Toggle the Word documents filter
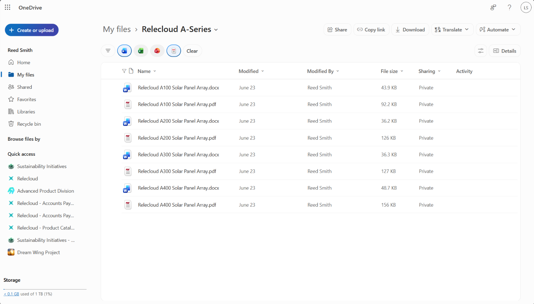This screenshot has width=534, height=304. point(124,51)
